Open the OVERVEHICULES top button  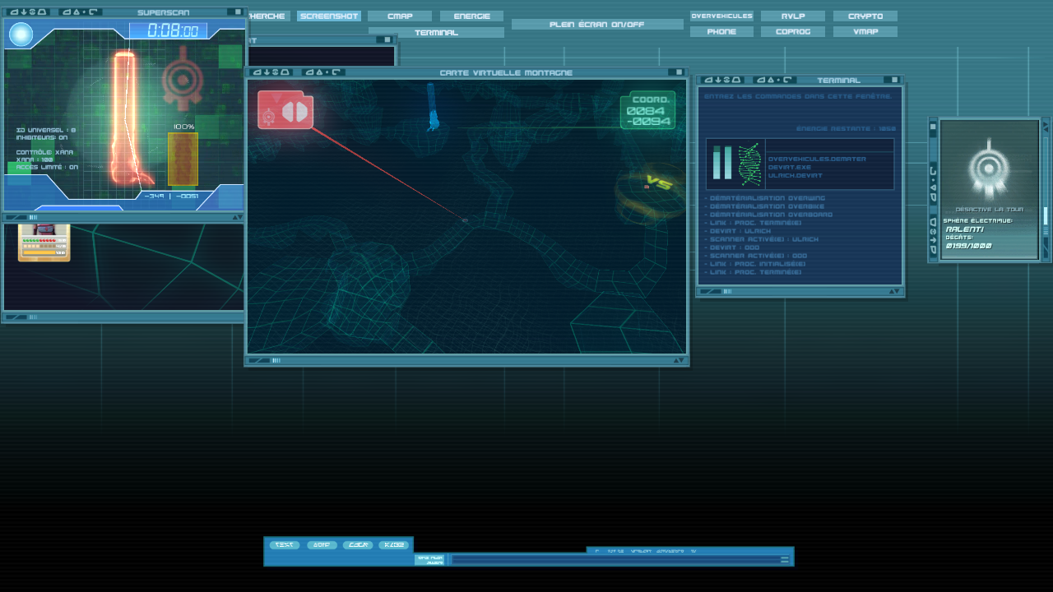721,16
